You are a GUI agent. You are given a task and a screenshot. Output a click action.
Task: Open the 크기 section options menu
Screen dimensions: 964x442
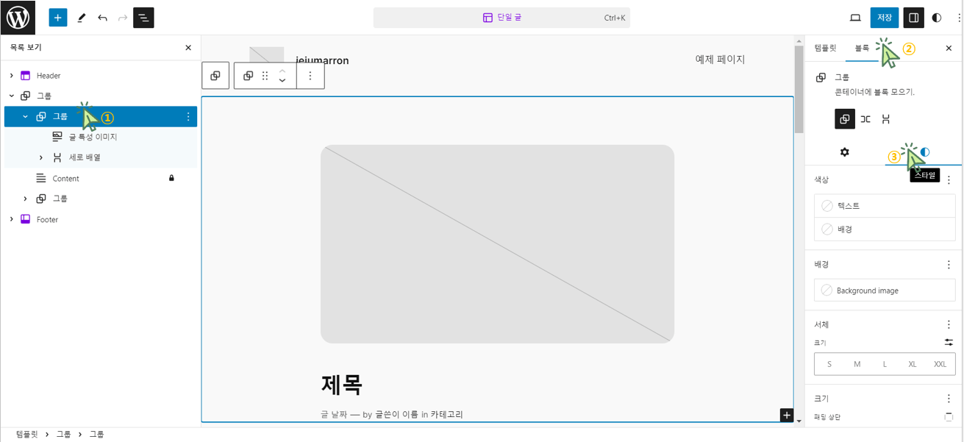(x=949, y=399)
